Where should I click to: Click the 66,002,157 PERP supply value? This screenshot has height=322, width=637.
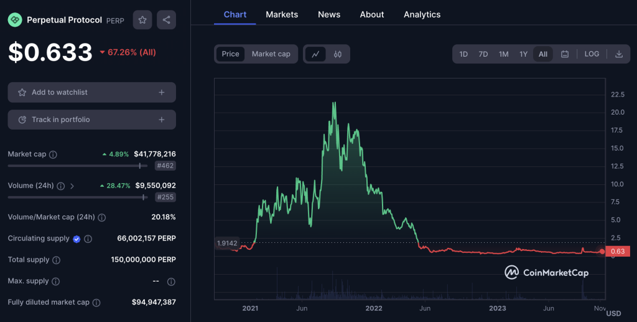click(x=146, y=239)
